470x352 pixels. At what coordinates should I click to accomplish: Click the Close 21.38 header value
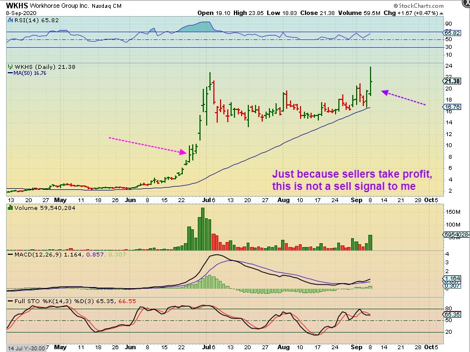pyautogui.click(x=317, y=13)
